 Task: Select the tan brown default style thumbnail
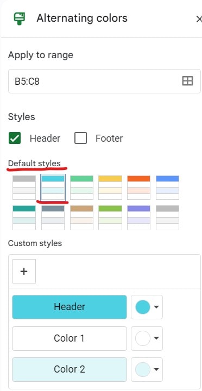tap(81, 217)
